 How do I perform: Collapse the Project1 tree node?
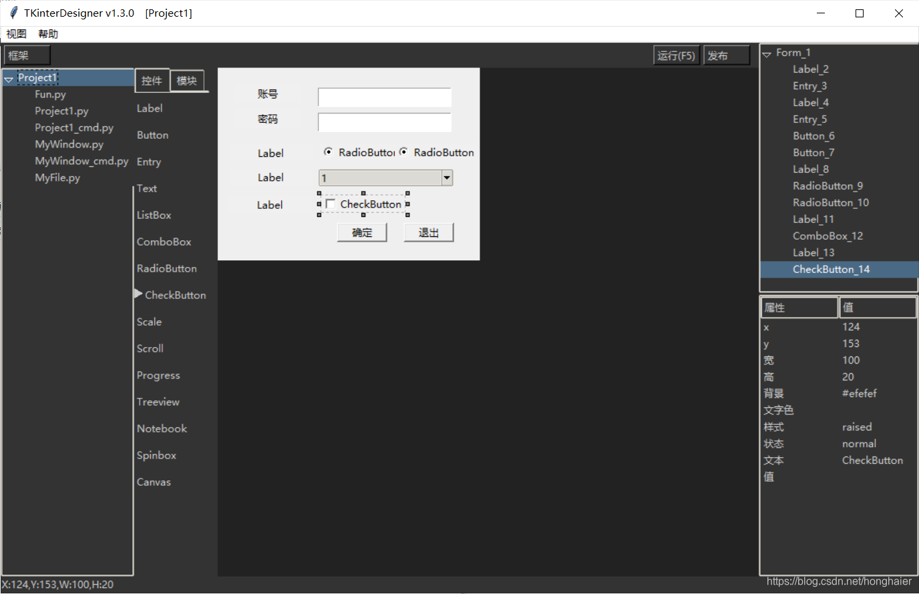tap(9, 79)
